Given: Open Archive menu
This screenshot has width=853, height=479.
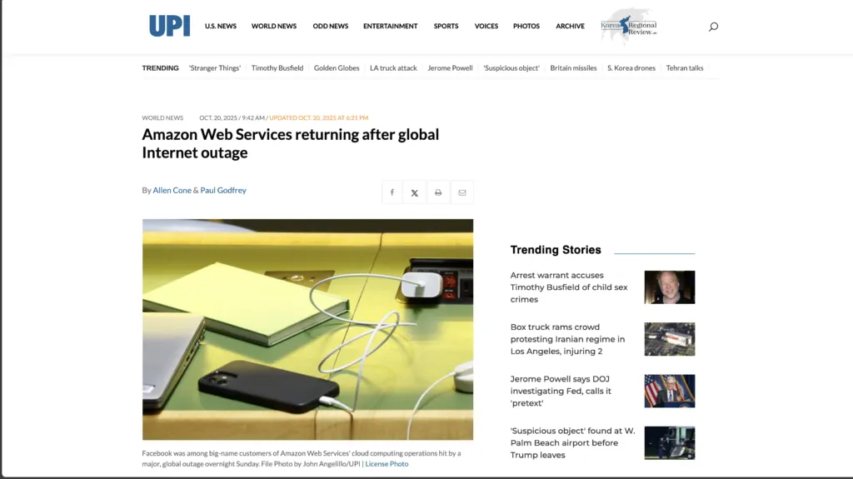Looking at the screenshot, I should (570, 26).
